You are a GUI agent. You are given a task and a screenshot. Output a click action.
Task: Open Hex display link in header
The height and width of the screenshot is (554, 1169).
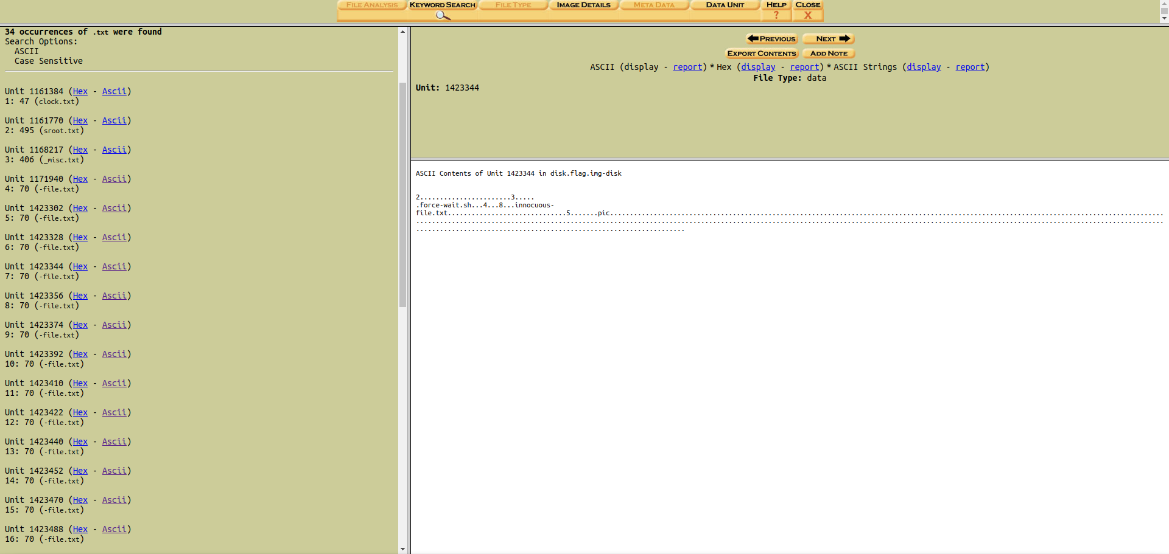click(x=758, y=67)
